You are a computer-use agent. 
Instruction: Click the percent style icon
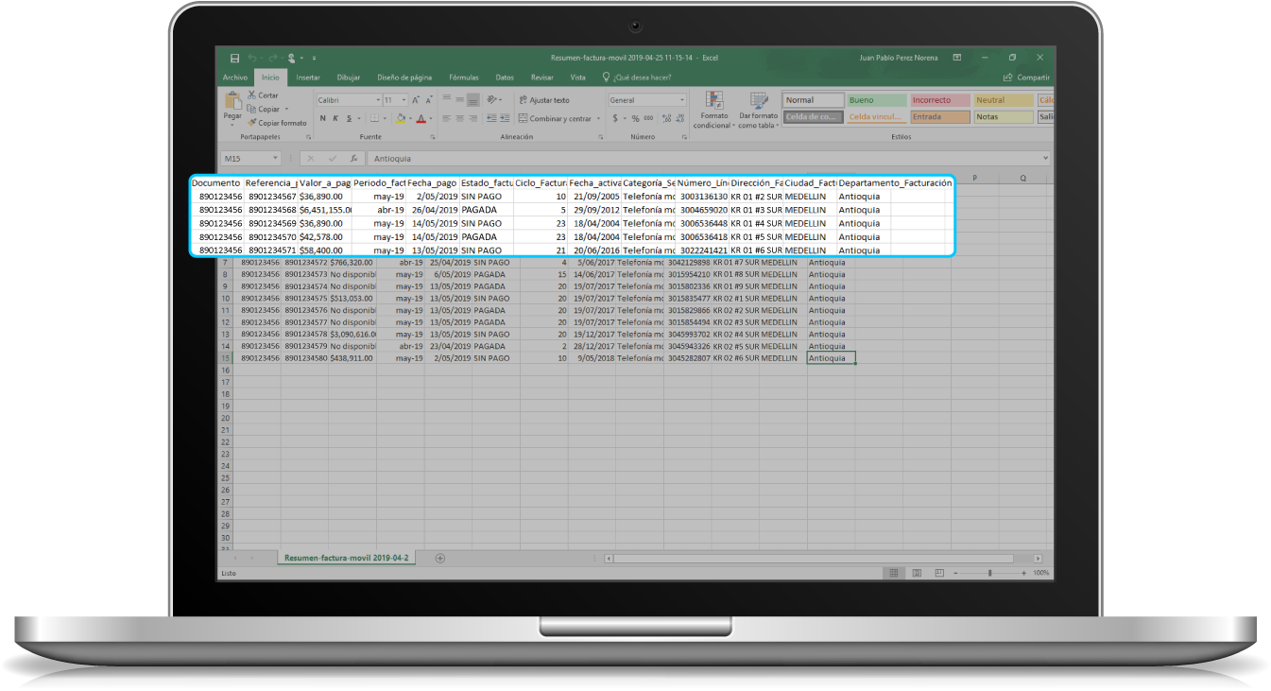coord(635,118)
